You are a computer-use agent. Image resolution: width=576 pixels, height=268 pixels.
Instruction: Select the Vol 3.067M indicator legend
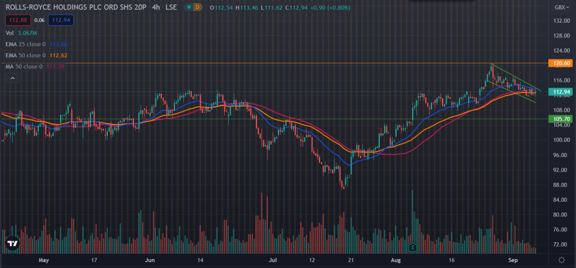pos(21,33)
